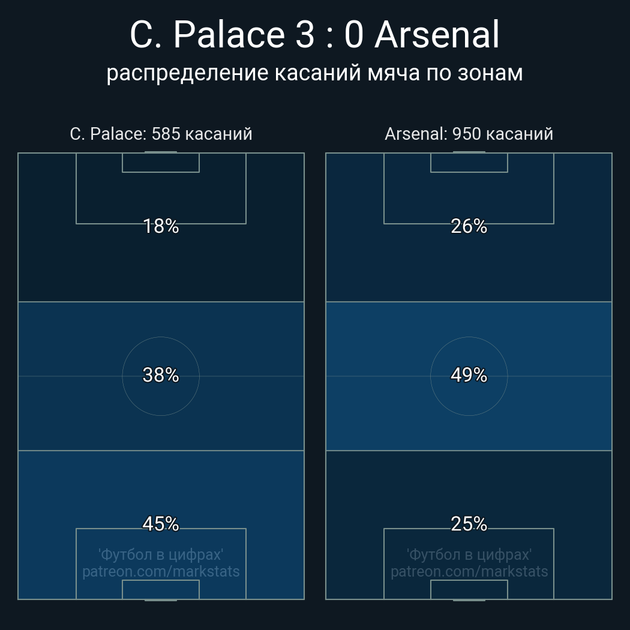Click the 45% label on Palace pitch
630x630 pixels.
click(x=161, y=524)
